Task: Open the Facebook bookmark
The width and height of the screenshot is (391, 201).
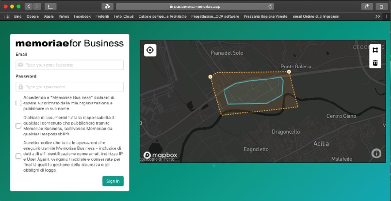Action: click(x=82, y=16)
